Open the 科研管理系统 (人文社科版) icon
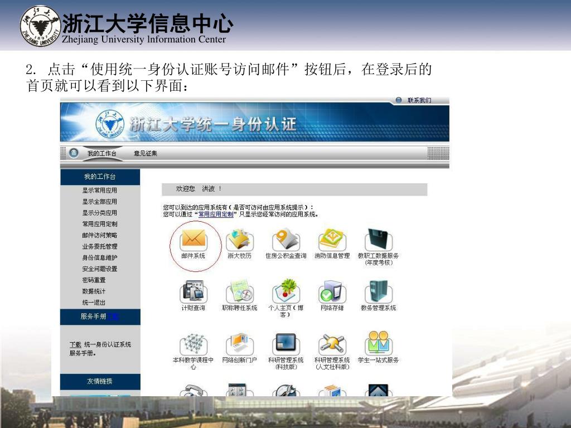571x428 pixels. click(332, 343)
